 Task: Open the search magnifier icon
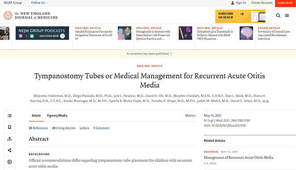pos(278,16)
